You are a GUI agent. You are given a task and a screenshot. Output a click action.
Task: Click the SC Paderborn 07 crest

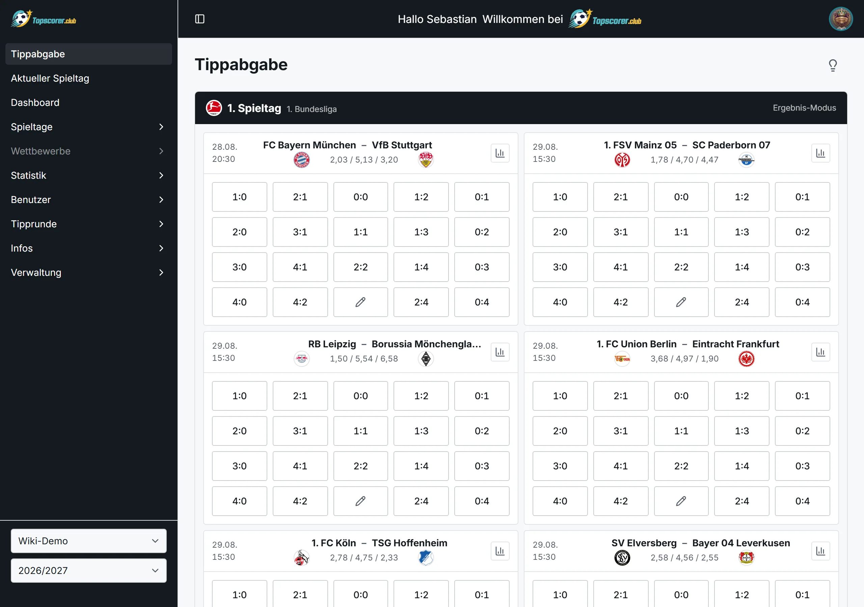[746, 160]
